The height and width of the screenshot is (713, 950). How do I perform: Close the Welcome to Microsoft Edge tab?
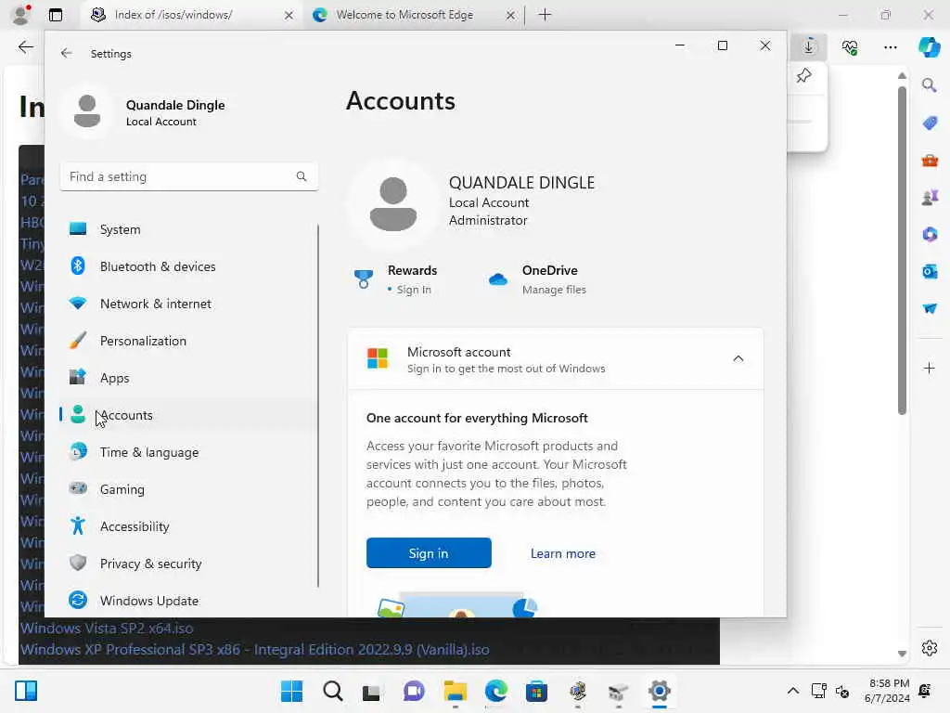pyautogui.click(x=511, y=15)
